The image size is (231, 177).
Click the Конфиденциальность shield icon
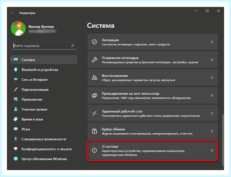coord(16,149)
